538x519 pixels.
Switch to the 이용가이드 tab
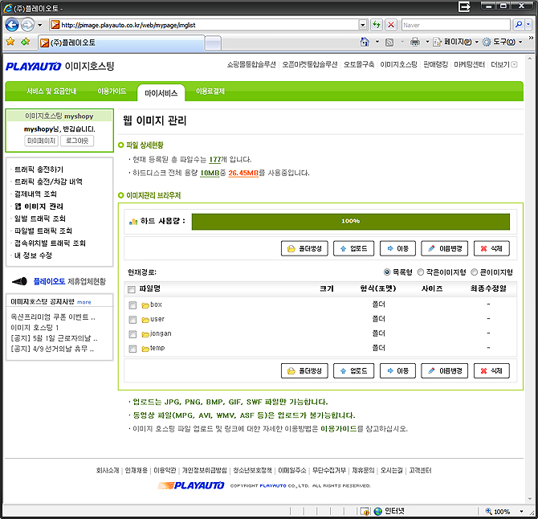112,92
